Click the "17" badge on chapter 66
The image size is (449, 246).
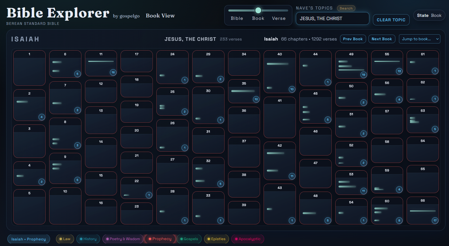click(x=435, y=220)
